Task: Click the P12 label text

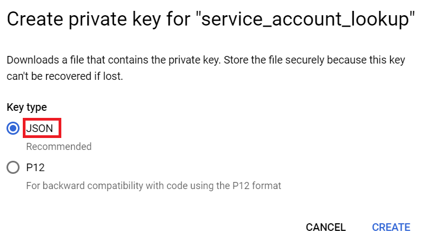Action: (x=35, y=168)
